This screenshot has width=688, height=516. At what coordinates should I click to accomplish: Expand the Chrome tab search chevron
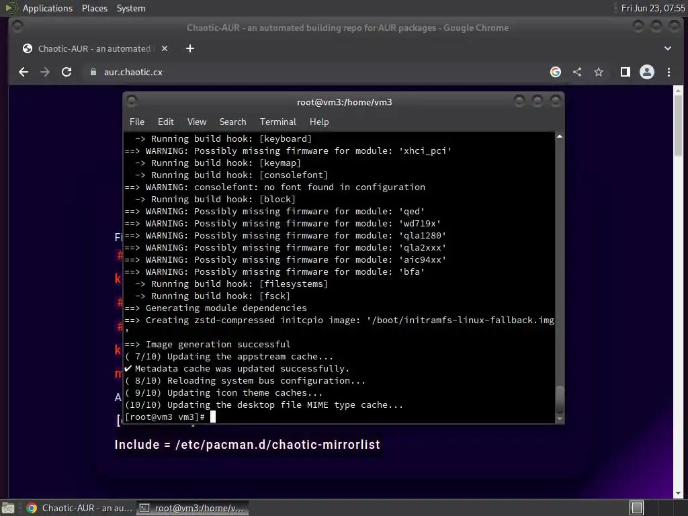(667, 48)
